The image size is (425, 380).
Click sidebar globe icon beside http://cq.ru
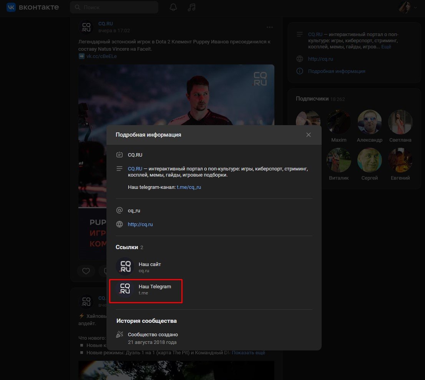(299, 59)
